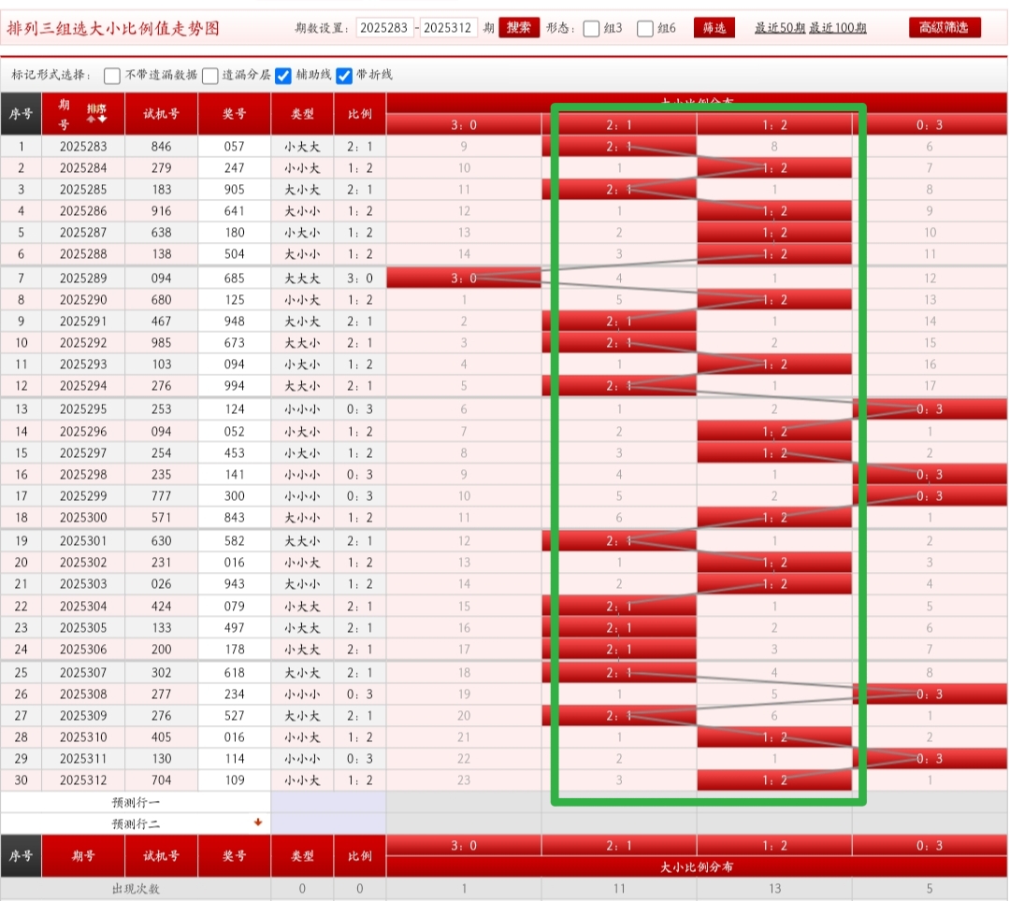The width and height of the screenshot is (1010, 901).
Task: Click the red down arrow beside 预测行二
Action: coord(258,822)
